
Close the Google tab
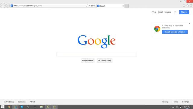[x=123, y=6]
